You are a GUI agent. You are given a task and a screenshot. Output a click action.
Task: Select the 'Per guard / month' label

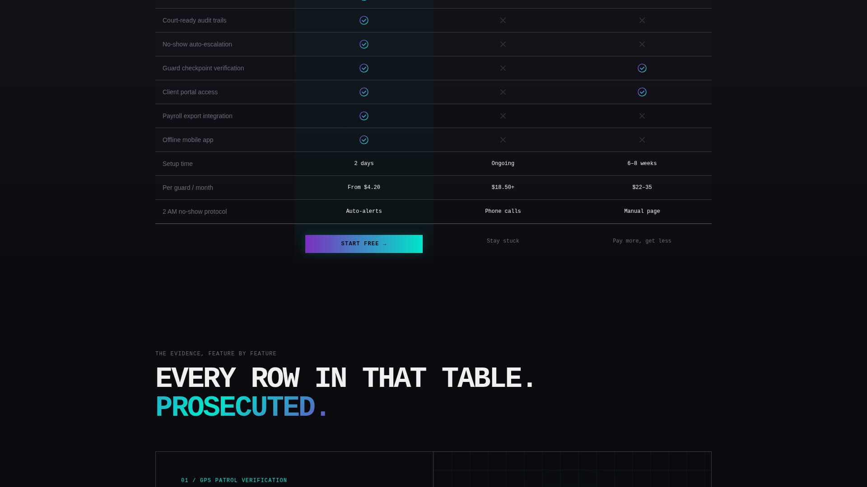(188, 188)
